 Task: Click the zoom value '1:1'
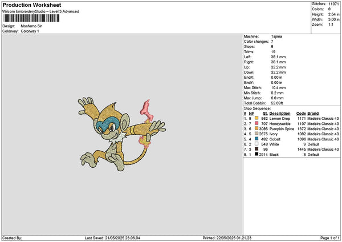point(331,25)
